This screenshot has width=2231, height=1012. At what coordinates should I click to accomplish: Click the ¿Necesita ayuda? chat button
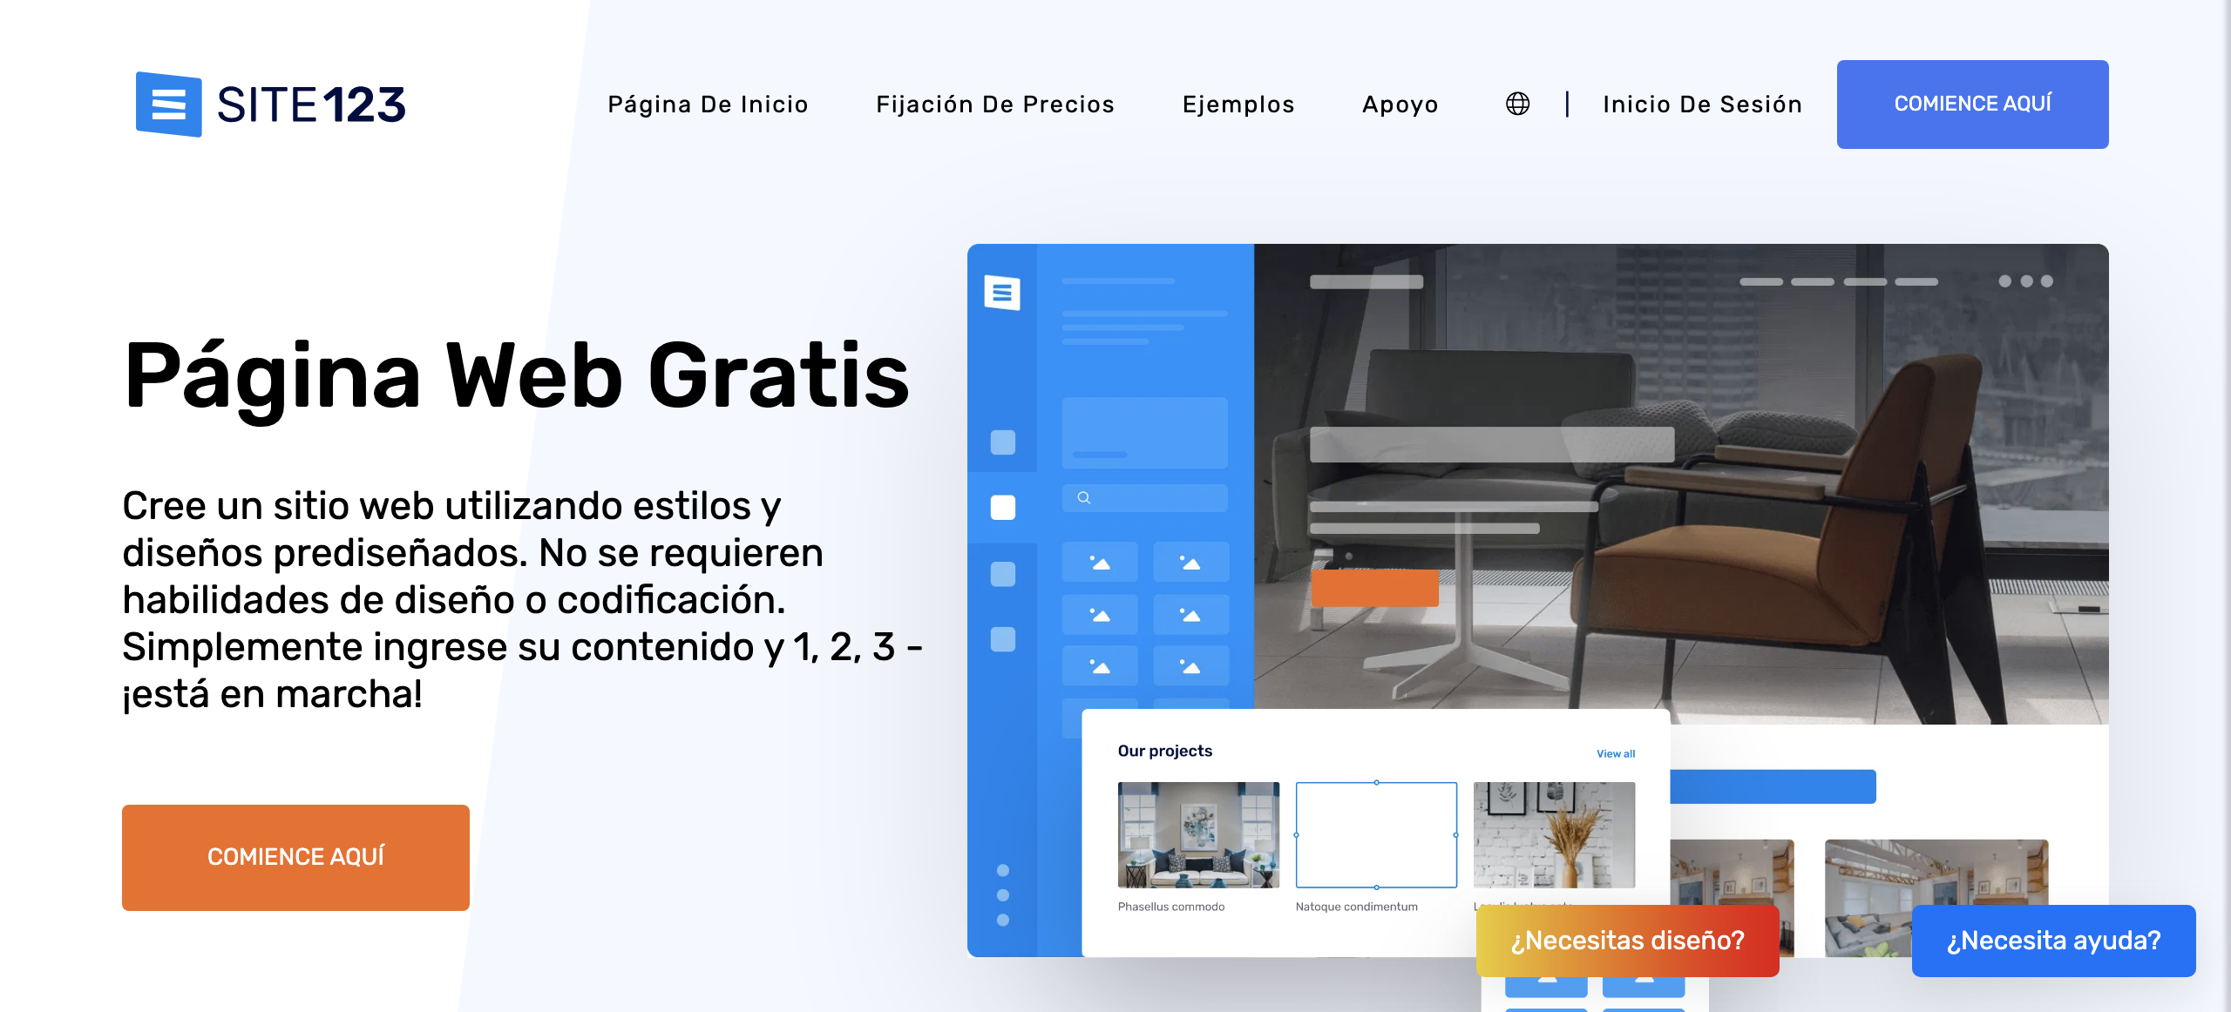[x=2053, y=941]
